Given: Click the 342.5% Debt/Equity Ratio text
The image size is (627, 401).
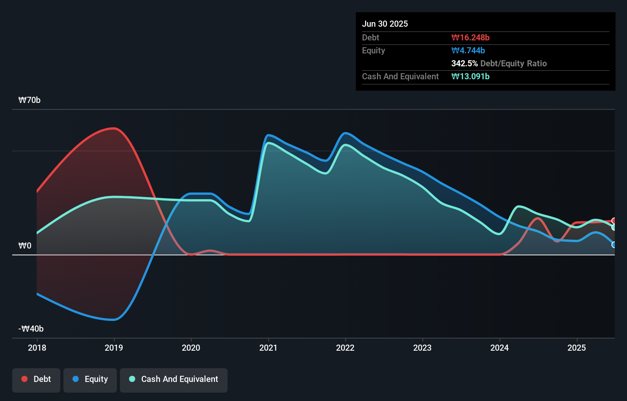Looking at the screenshot, I should (x=499, y=63).
